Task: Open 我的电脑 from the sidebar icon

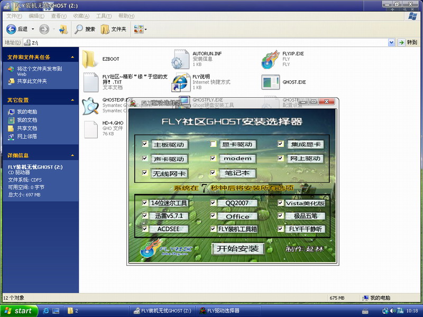Action: (x=11, y=112)
